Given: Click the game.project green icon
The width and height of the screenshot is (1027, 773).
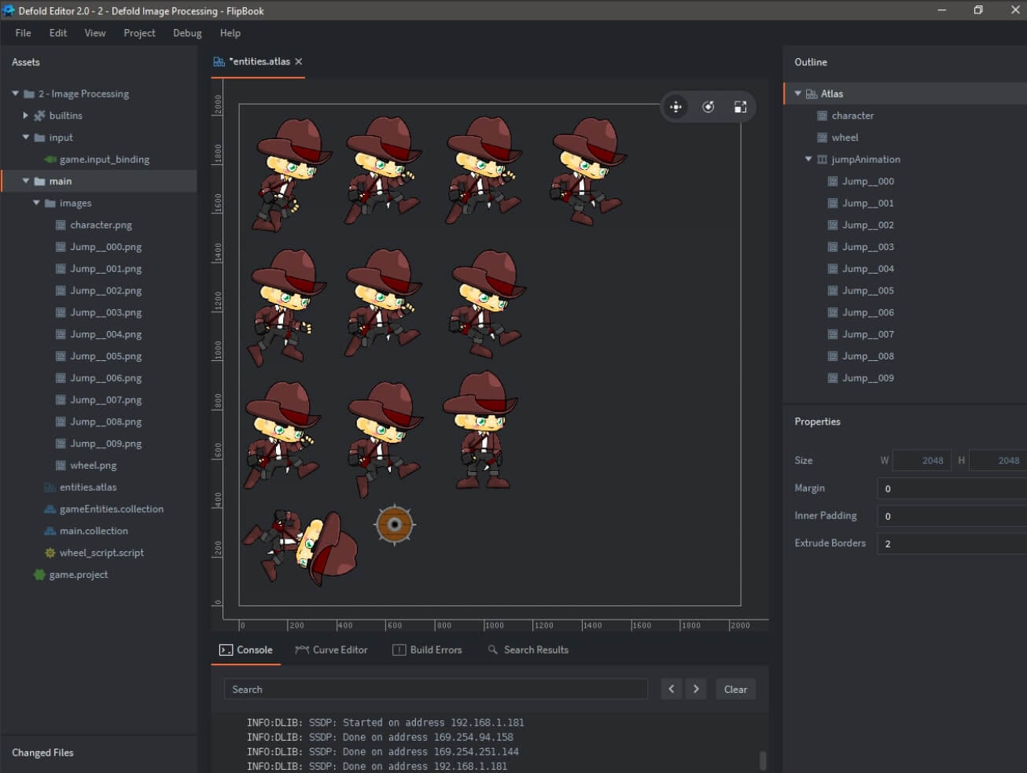Looking at the screenshot, I should (39, 575).
